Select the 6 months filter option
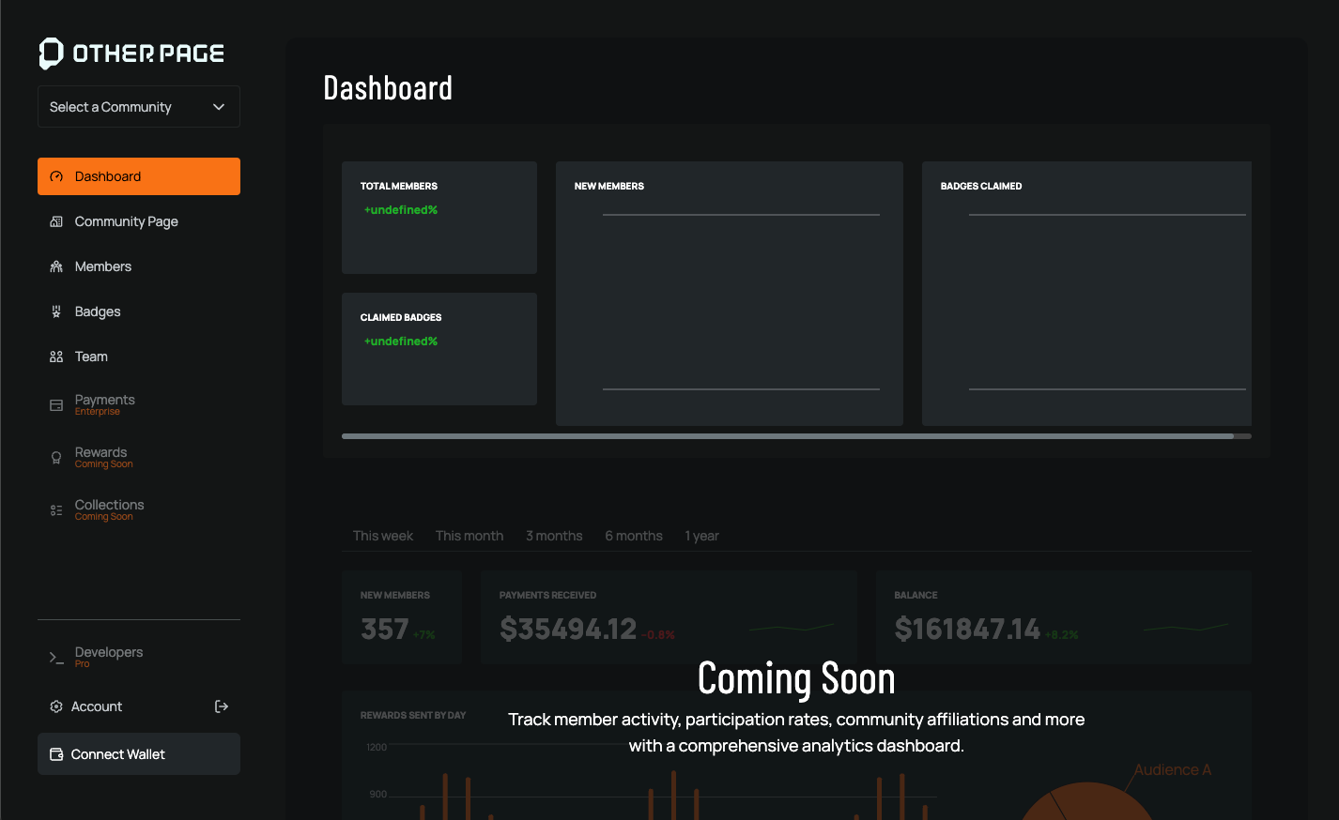The width and height of the screenshot is (1339, 820). click(633, 536)
